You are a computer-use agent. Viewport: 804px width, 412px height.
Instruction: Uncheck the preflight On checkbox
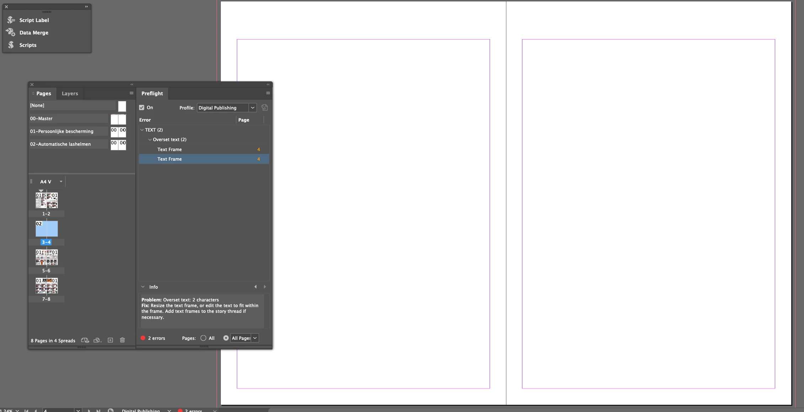pos(142,108)
